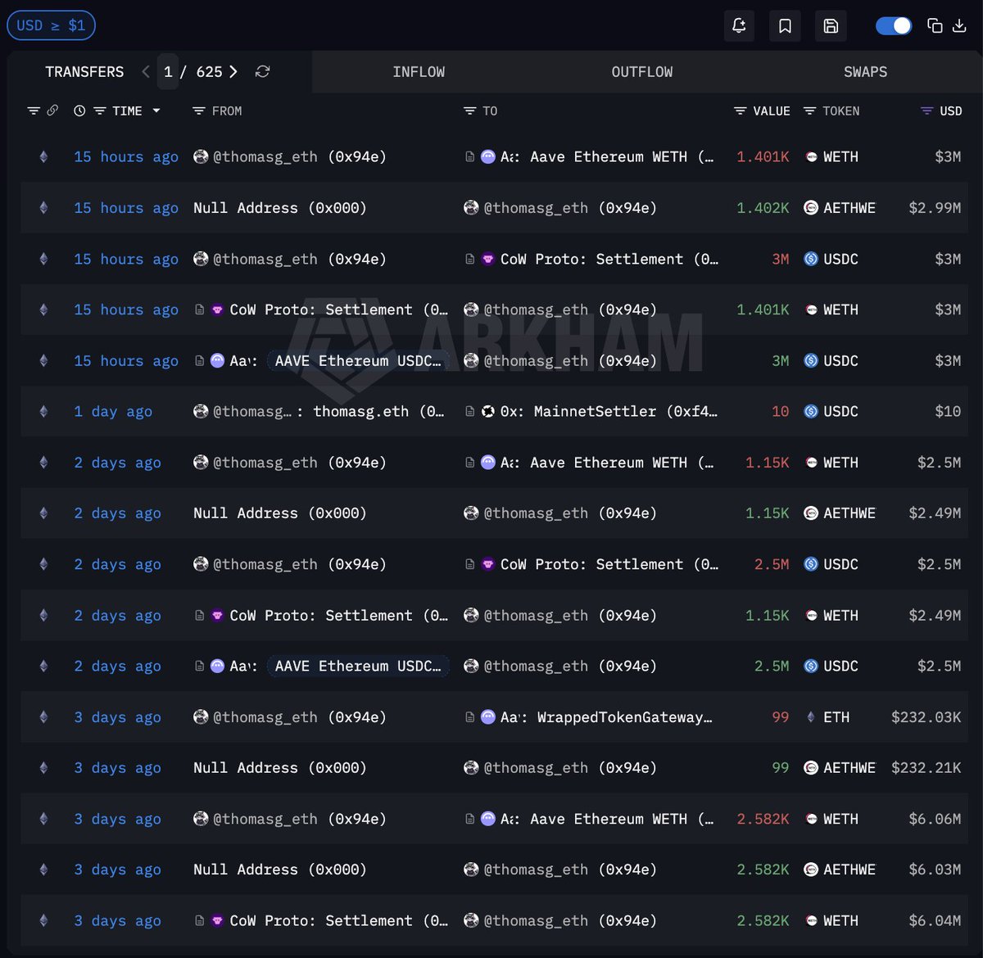Open the TOKEN column filter
Viewport: 983px width, 958px height.
click(x=809, y=111)
